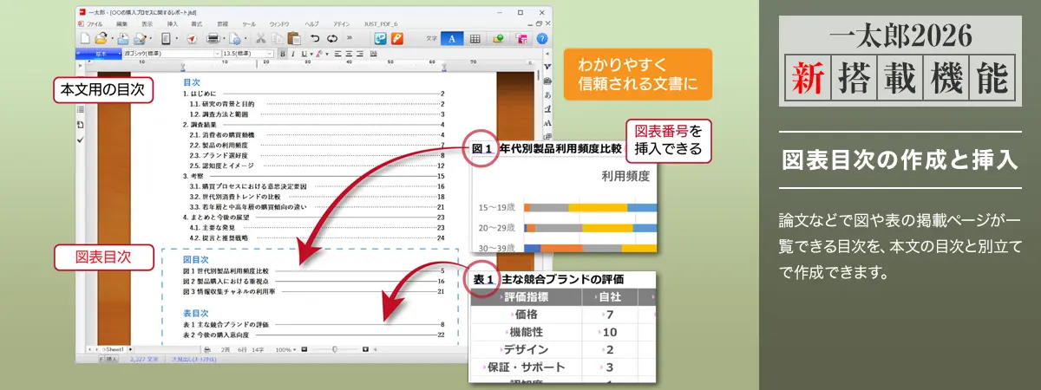
Task: Click the New document icon
Action: (84, 39)
